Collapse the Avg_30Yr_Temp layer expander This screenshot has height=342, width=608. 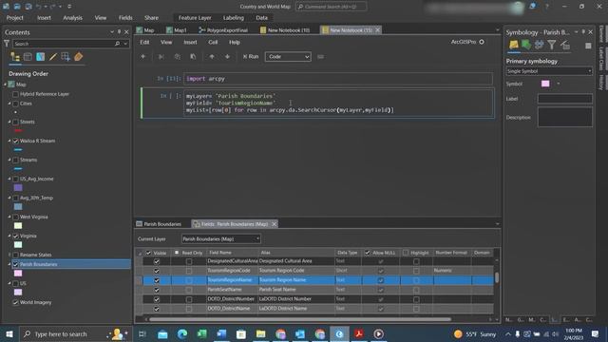[x=9, y=198]
